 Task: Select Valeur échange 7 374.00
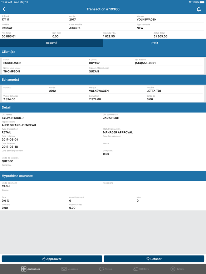[9, 99]
